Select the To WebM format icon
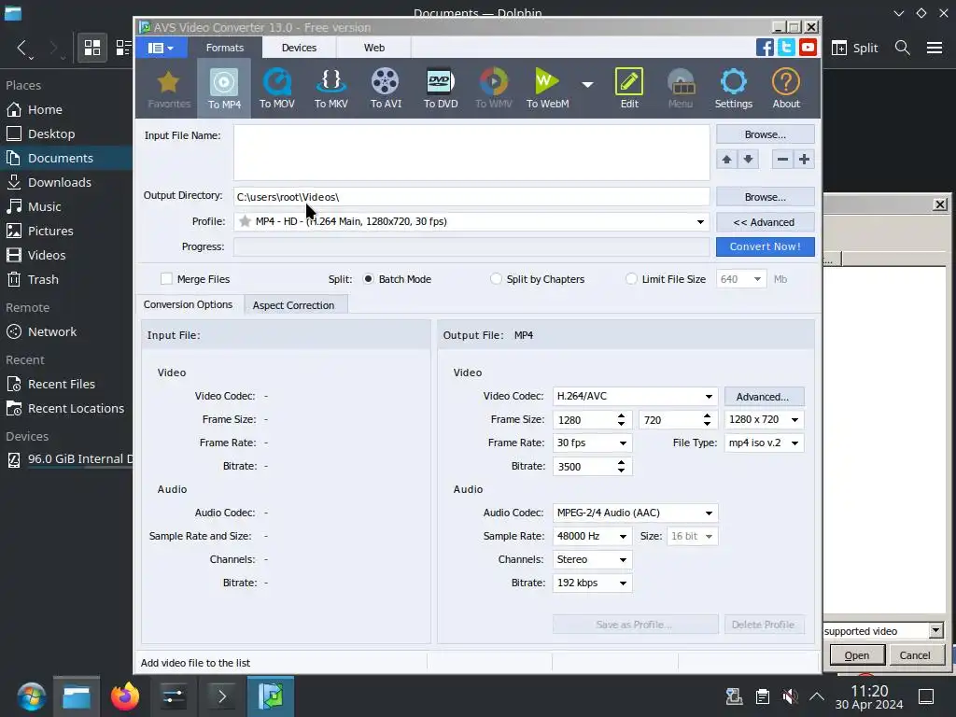 tap(547, 89)
